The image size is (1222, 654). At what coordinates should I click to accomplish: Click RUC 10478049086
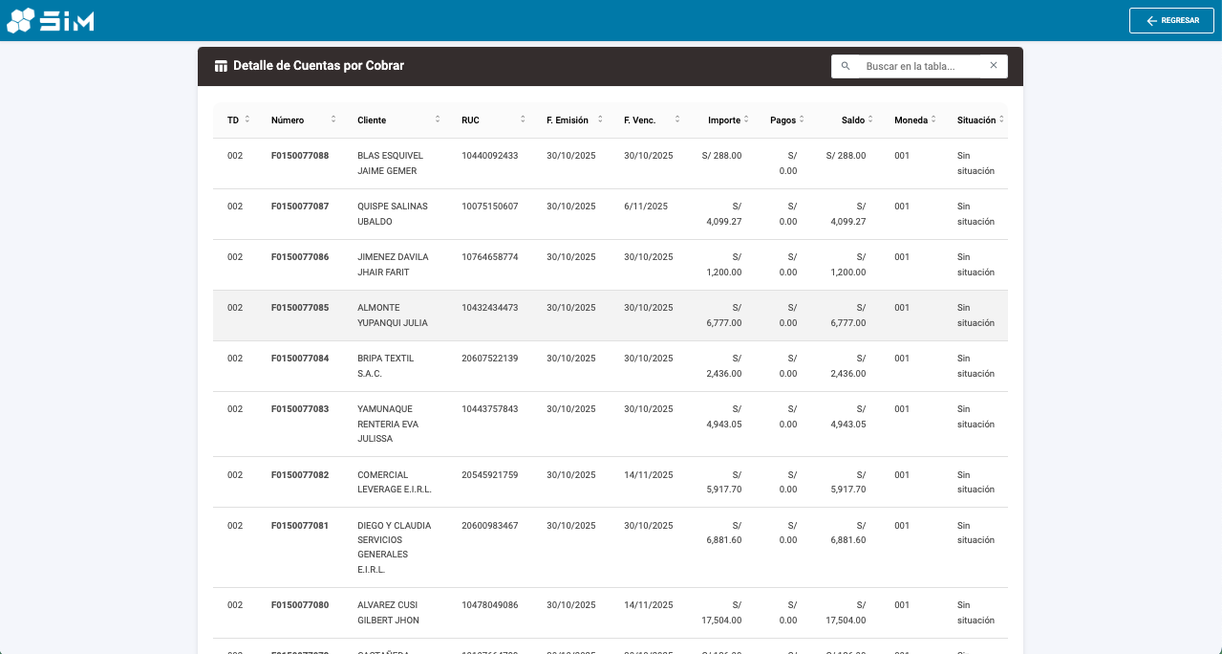489,605
